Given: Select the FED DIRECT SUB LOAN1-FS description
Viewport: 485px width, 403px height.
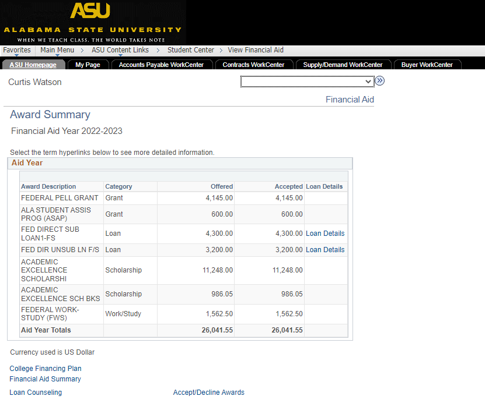Looking at the screenshot, I should [50, 234].
